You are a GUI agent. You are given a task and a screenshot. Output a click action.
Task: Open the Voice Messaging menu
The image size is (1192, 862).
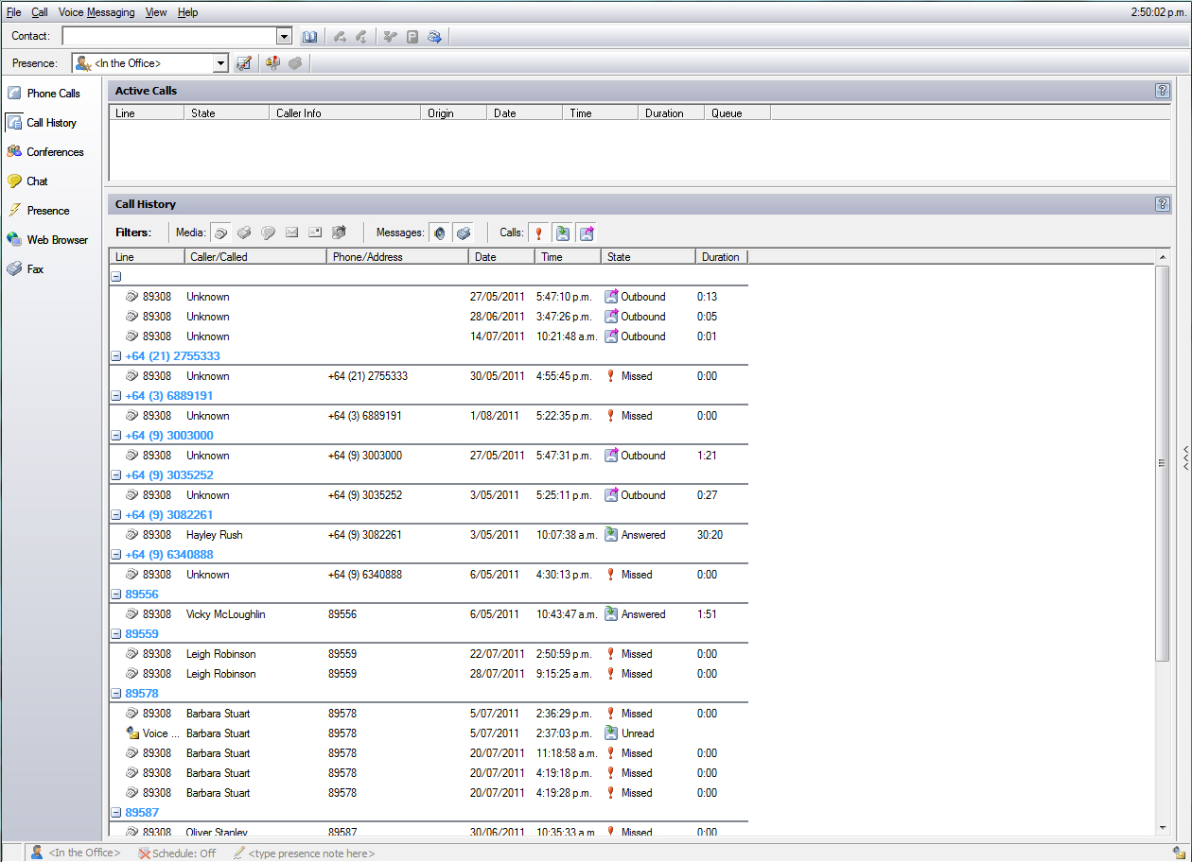[96, 12]
